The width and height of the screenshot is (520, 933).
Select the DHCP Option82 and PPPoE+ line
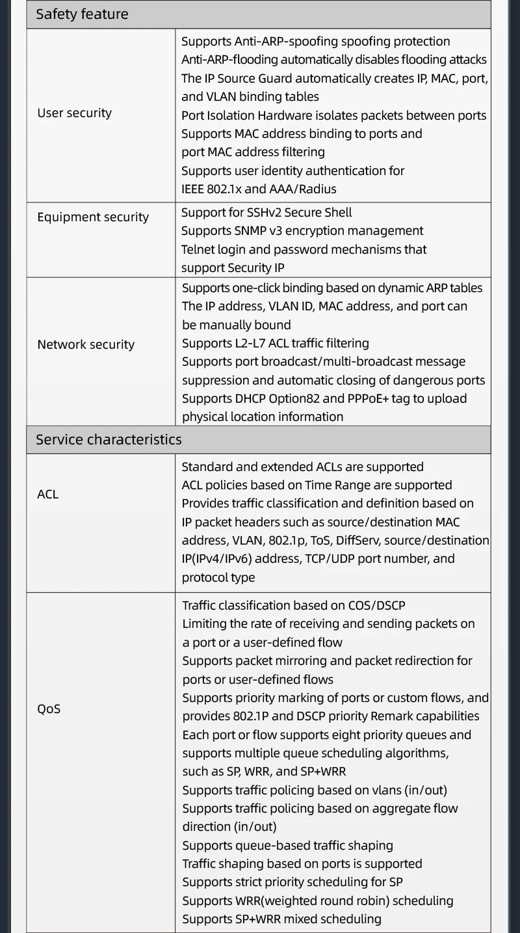click(324, 399)
